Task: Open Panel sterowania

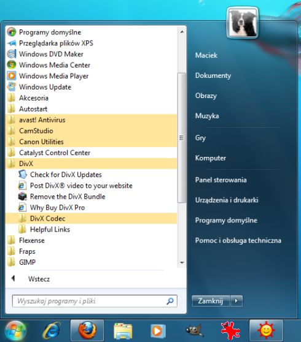Action: tap(221, 180)
